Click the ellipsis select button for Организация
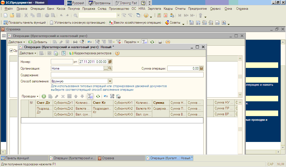The width and height of the screenshot is (286, 167). (x=106, y=68)
